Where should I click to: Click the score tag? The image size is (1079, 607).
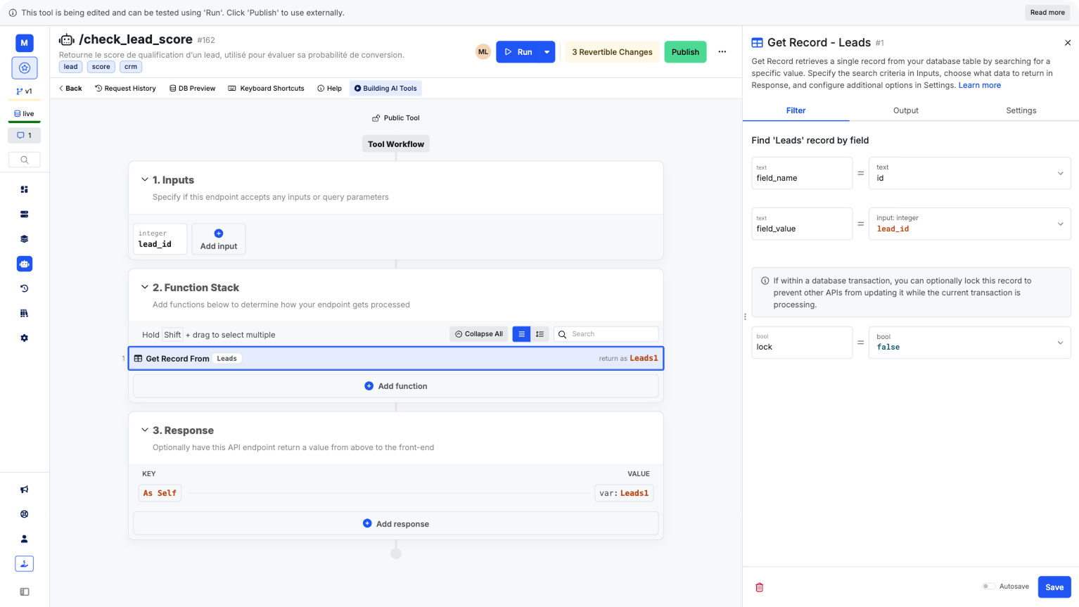101,67
